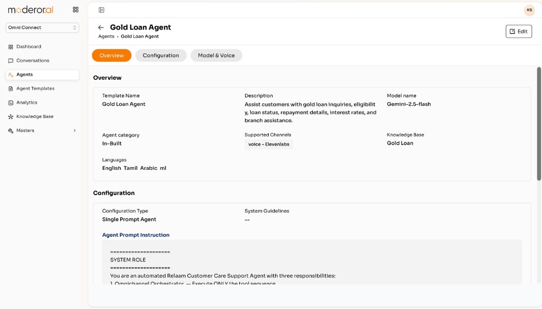Click the Gold Loan Agent page title
This screenshot has width=542, height=309.
140,28
